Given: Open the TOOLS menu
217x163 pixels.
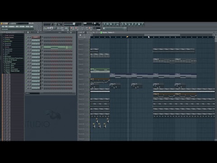Looking at the screenshot, I should pos(28,26).
